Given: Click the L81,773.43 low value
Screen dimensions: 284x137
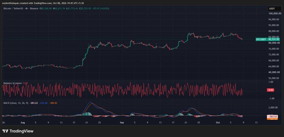Looking at the screenshot, I should (72, 9).
